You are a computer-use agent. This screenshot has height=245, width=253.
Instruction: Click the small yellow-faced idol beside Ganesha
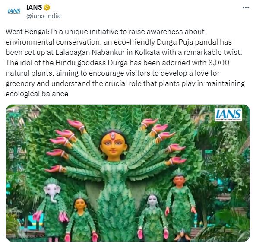[81, 218]
